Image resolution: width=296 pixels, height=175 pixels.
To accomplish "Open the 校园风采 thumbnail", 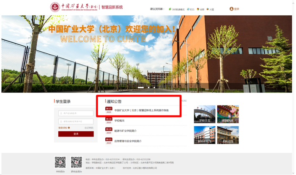I will coord(228,114).
